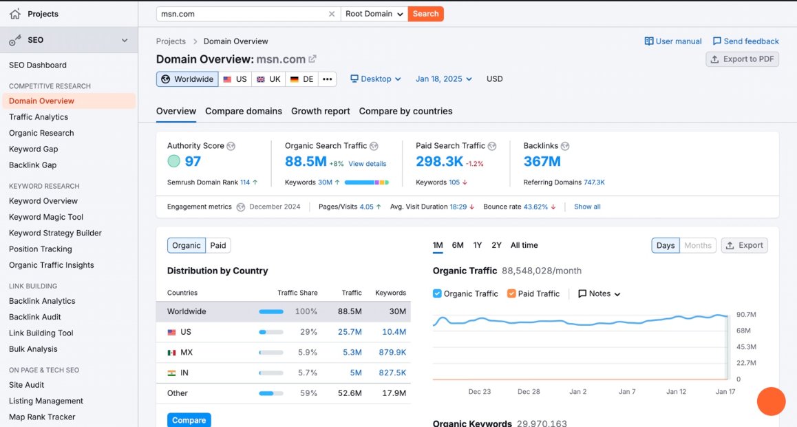
Task: Select the US database
Action: point(235,79)
